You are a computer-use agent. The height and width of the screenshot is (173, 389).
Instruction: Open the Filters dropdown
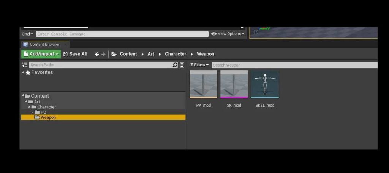pos(199,65)
